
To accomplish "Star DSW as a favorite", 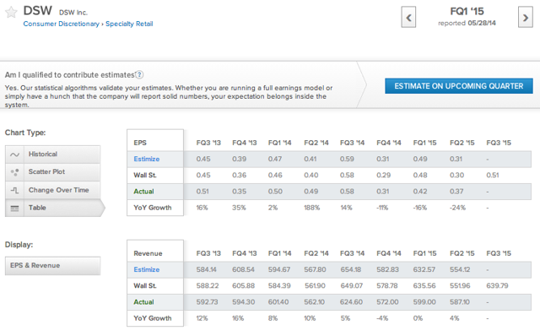I will pyautogui.click(x=11, y=13).
